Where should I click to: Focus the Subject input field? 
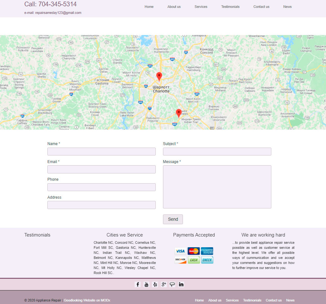[217, 151]
